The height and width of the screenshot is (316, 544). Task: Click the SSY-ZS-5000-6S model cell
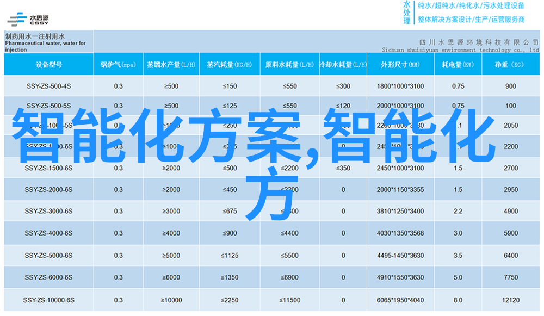pyautogui.click(x=48, y=256)
